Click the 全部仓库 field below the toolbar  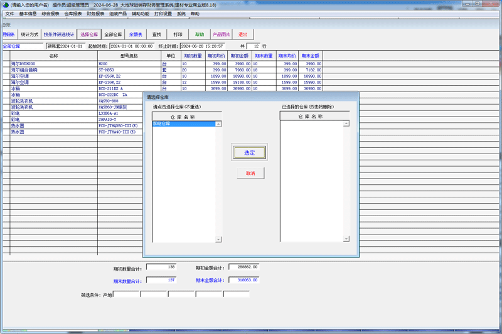click(x=23, y=46)
